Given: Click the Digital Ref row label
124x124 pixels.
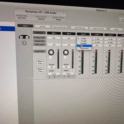Looking at the screenshot, I should (x=39, y=41).
